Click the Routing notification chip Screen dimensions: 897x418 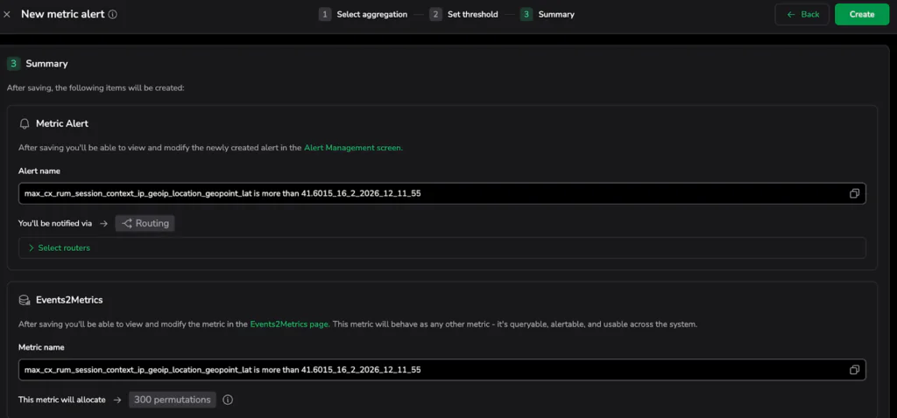click(x=145, y=224)
